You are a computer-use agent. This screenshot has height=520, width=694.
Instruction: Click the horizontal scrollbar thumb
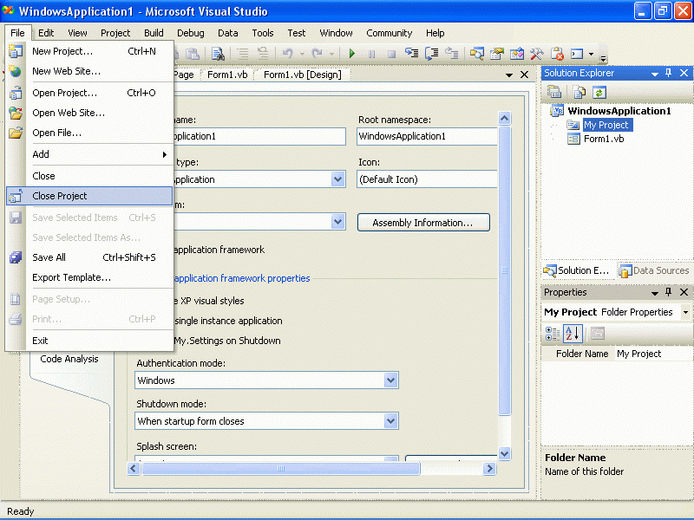tap(280, 468)
